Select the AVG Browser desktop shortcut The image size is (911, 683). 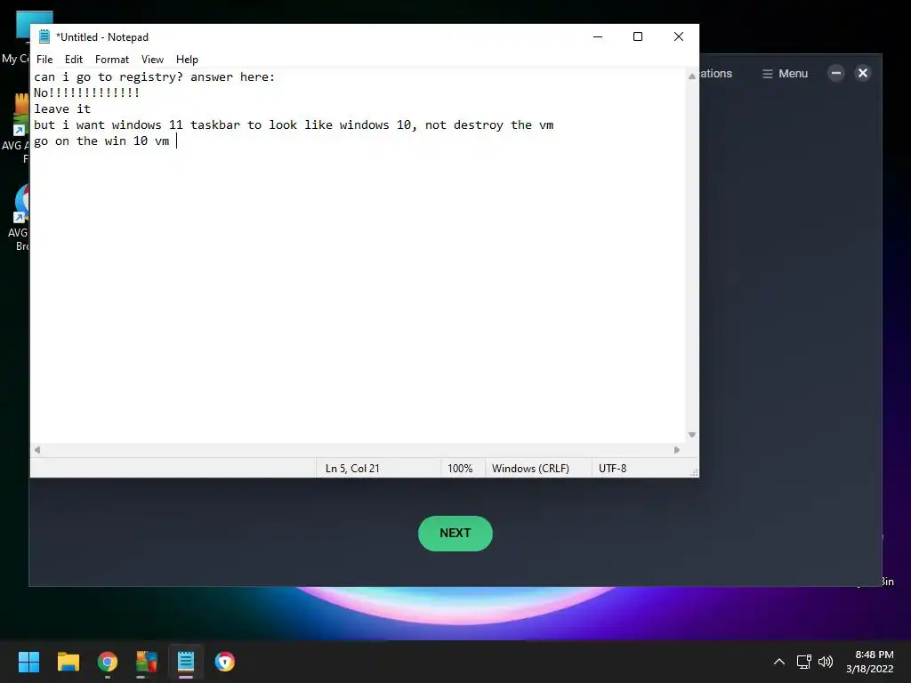(x=20, y=218)
